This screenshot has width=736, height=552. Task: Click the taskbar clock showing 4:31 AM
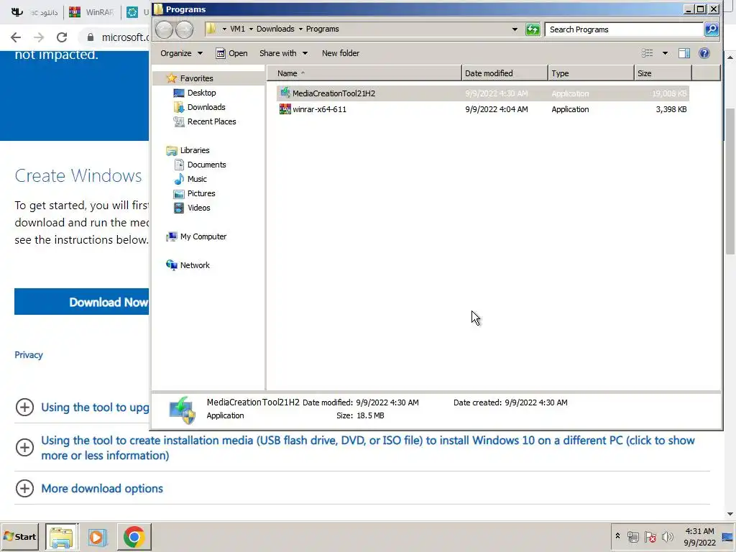pyautogui.click(x=700, y=536)
